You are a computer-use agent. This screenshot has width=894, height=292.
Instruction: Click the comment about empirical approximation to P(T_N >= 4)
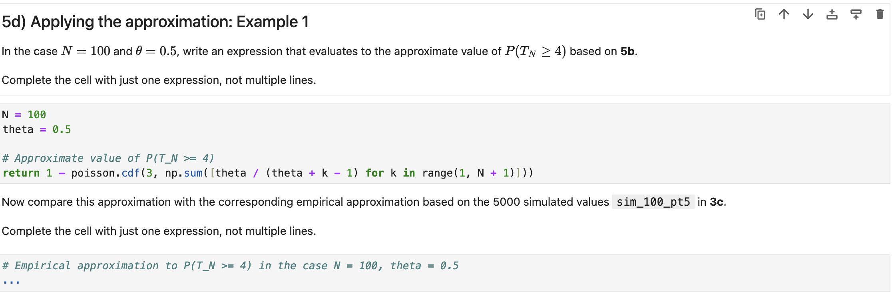231,265
